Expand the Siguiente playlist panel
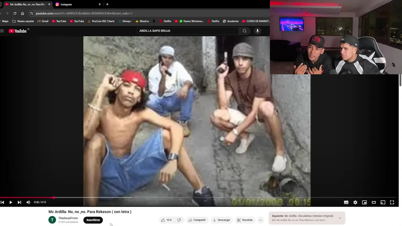 click(340, 218)
